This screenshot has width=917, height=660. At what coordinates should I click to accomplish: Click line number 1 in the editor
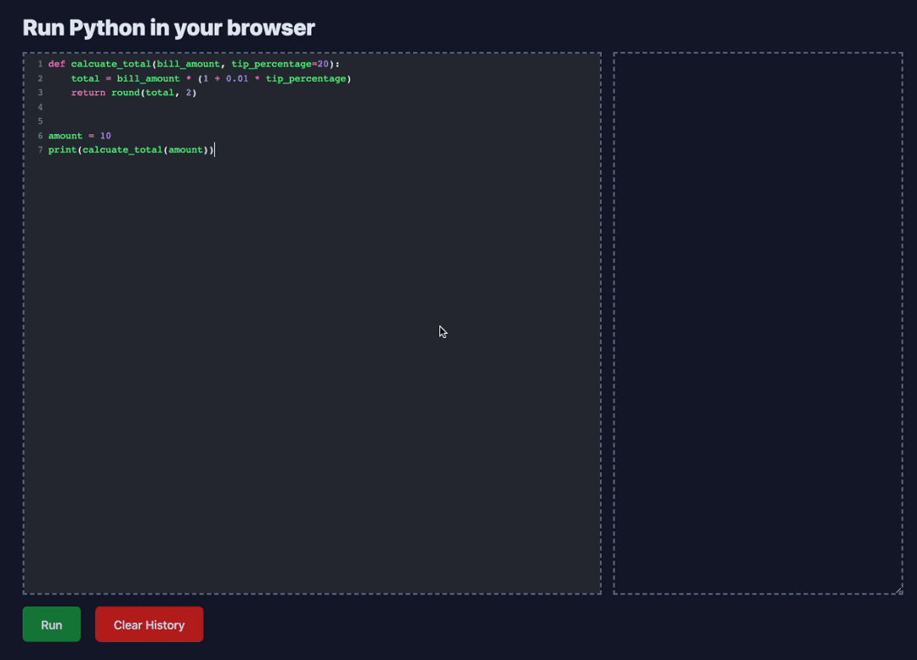39,64
